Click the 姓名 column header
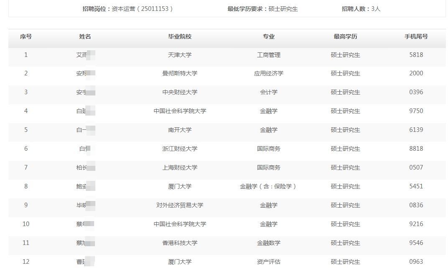 tap(85, 37)
